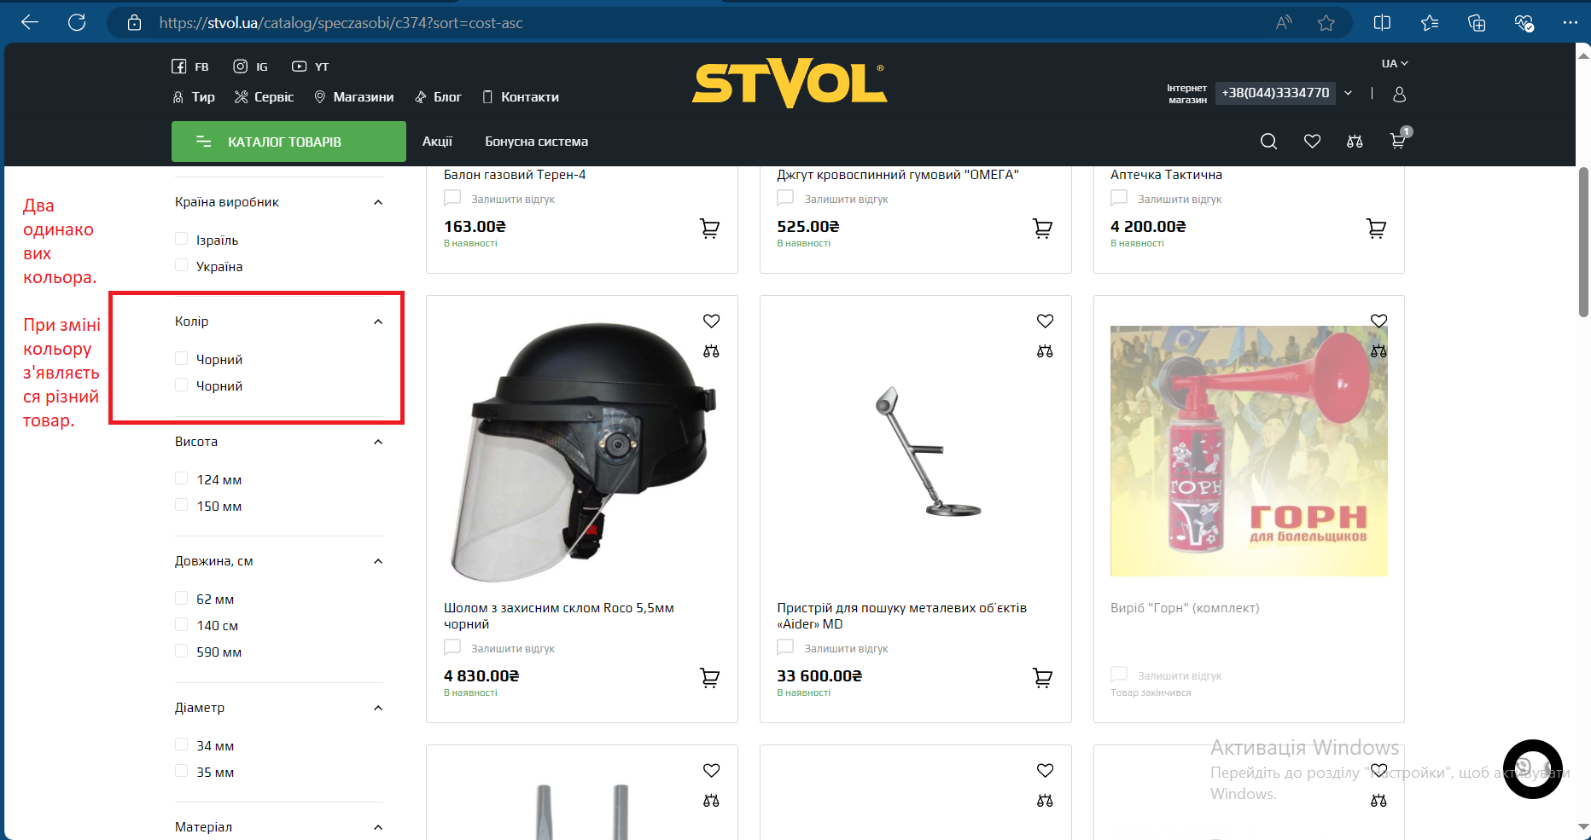The width and height of the screenshot is (1591, 840).
Task: Open the Магазини link
Action: [x=354, y=97]
